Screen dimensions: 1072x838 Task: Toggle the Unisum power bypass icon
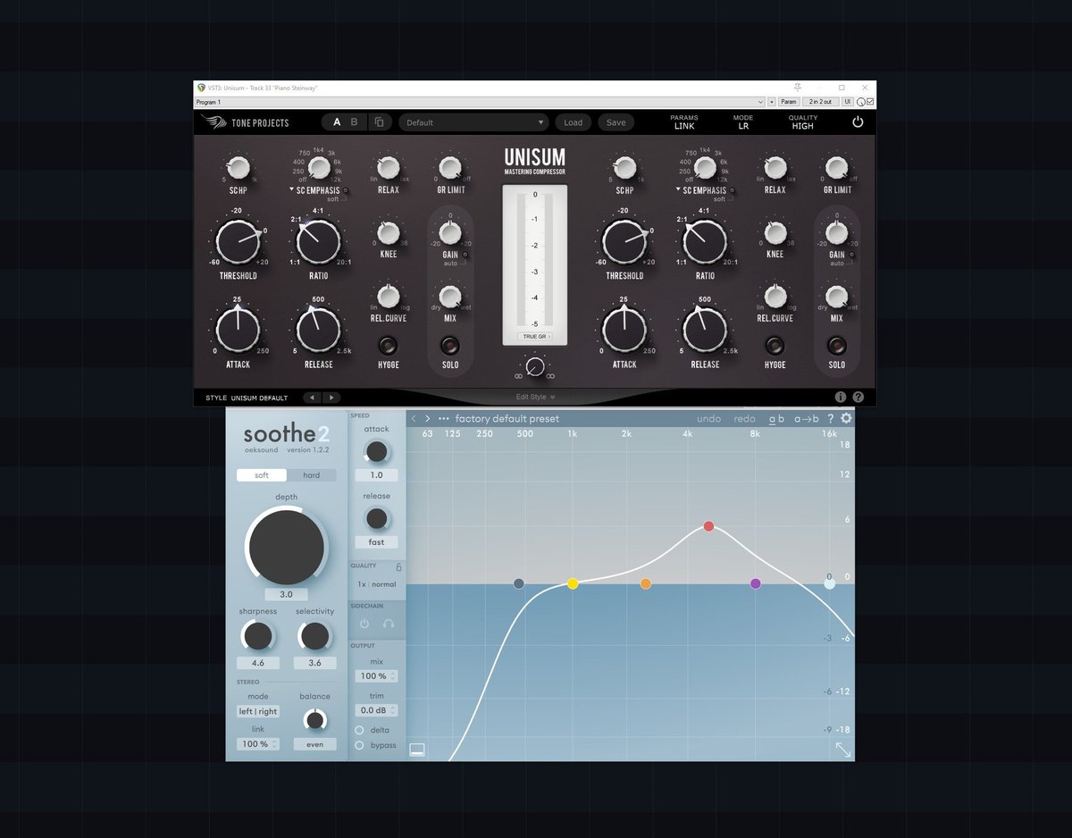click(x=858, y=122)
